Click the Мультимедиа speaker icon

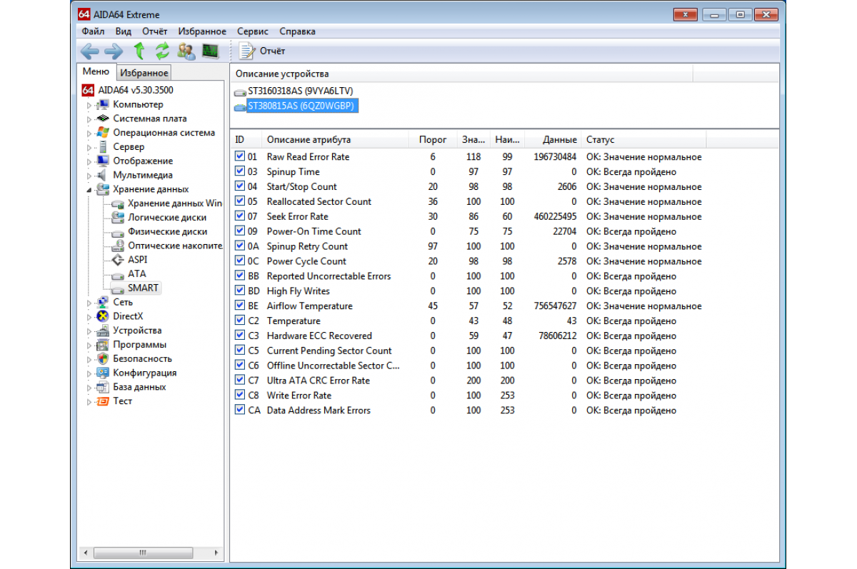[x=104, y=175]
